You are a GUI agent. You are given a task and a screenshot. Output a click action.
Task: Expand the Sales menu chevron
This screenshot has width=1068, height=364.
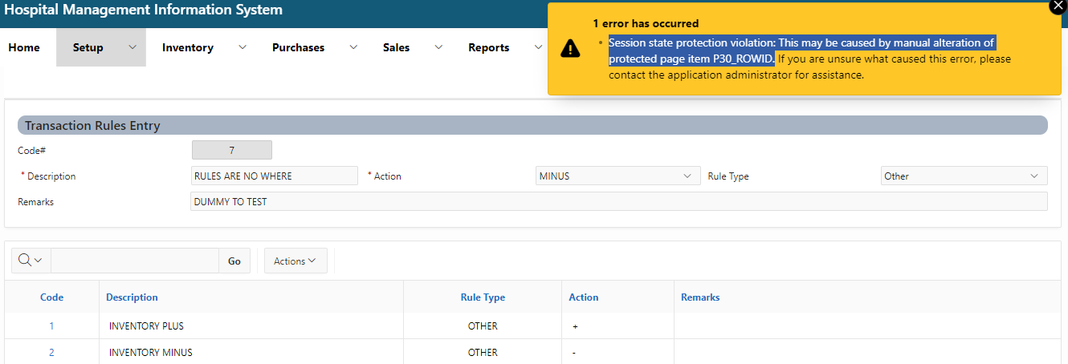[438, 47]
